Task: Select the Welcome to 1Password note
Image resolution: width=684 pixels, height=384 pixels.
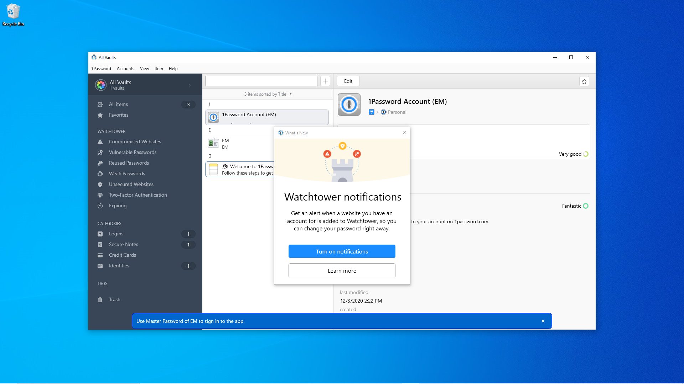Action: click(240, 169)
